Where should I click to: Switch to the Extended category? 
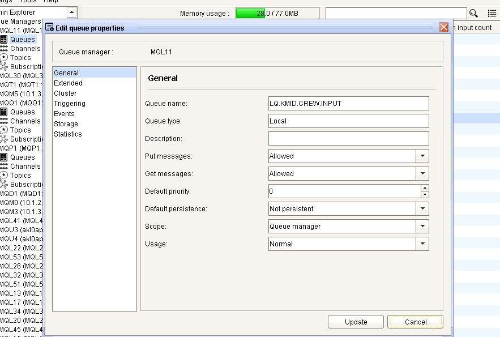[68, 83]
